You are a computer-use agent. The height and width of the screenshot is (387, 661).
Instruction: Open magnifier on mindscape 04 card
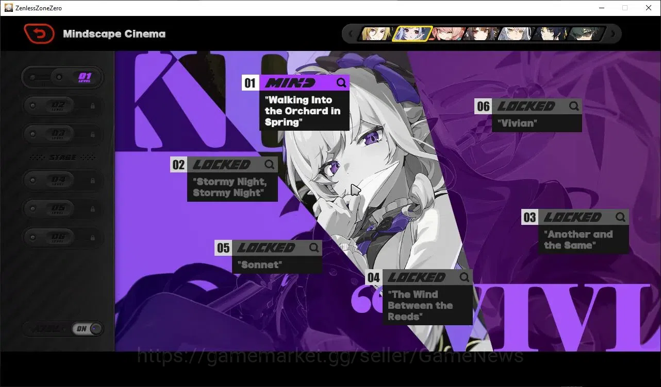465,277
